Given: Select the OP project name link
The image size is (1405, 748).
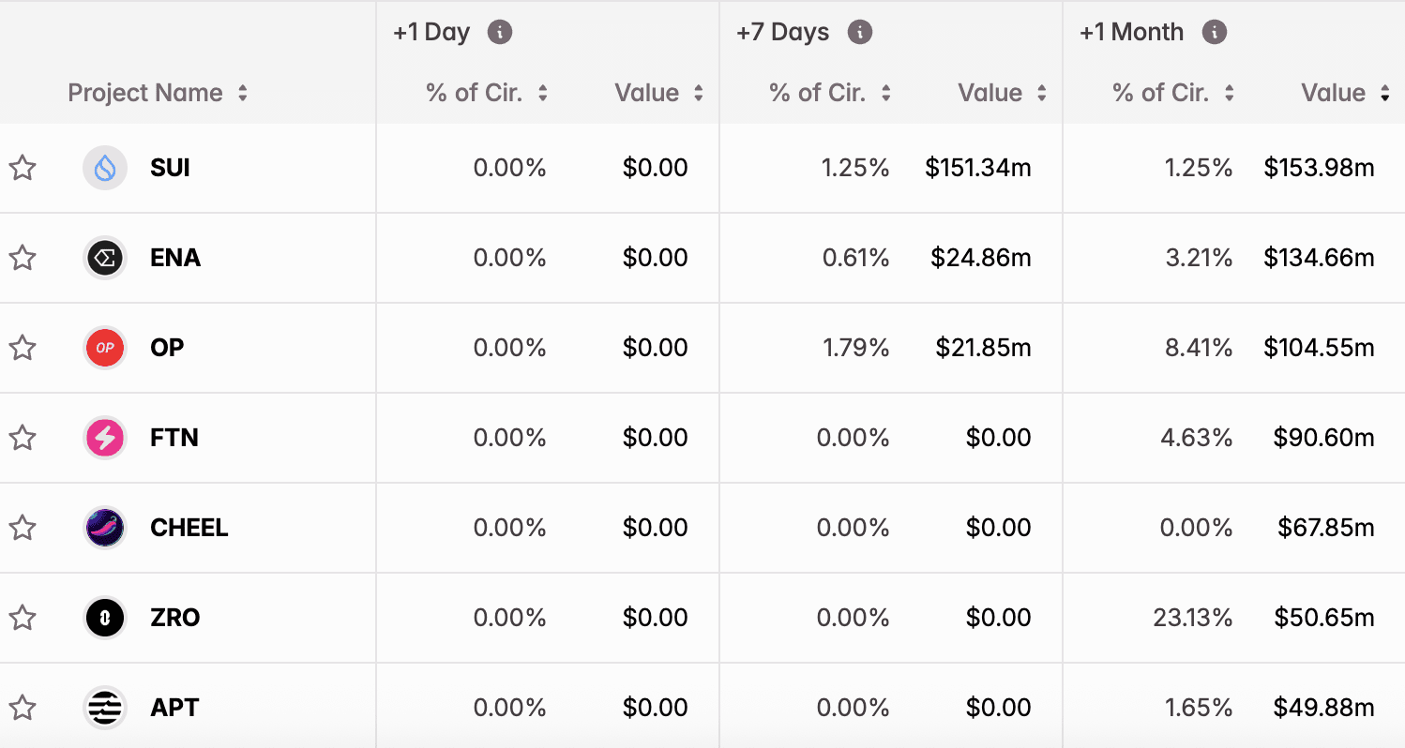Looking at the screenshot, I should point(167,347).
